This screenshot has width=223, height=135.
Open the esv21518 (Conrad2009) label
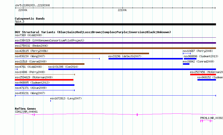coord(31,61)
